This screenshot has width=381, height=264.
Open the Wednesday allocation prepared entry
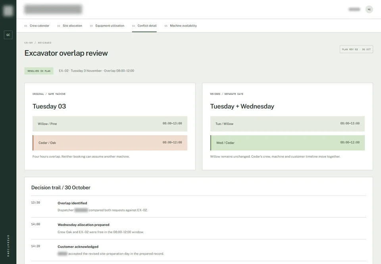pyautogui.click(x=83, y=225)
